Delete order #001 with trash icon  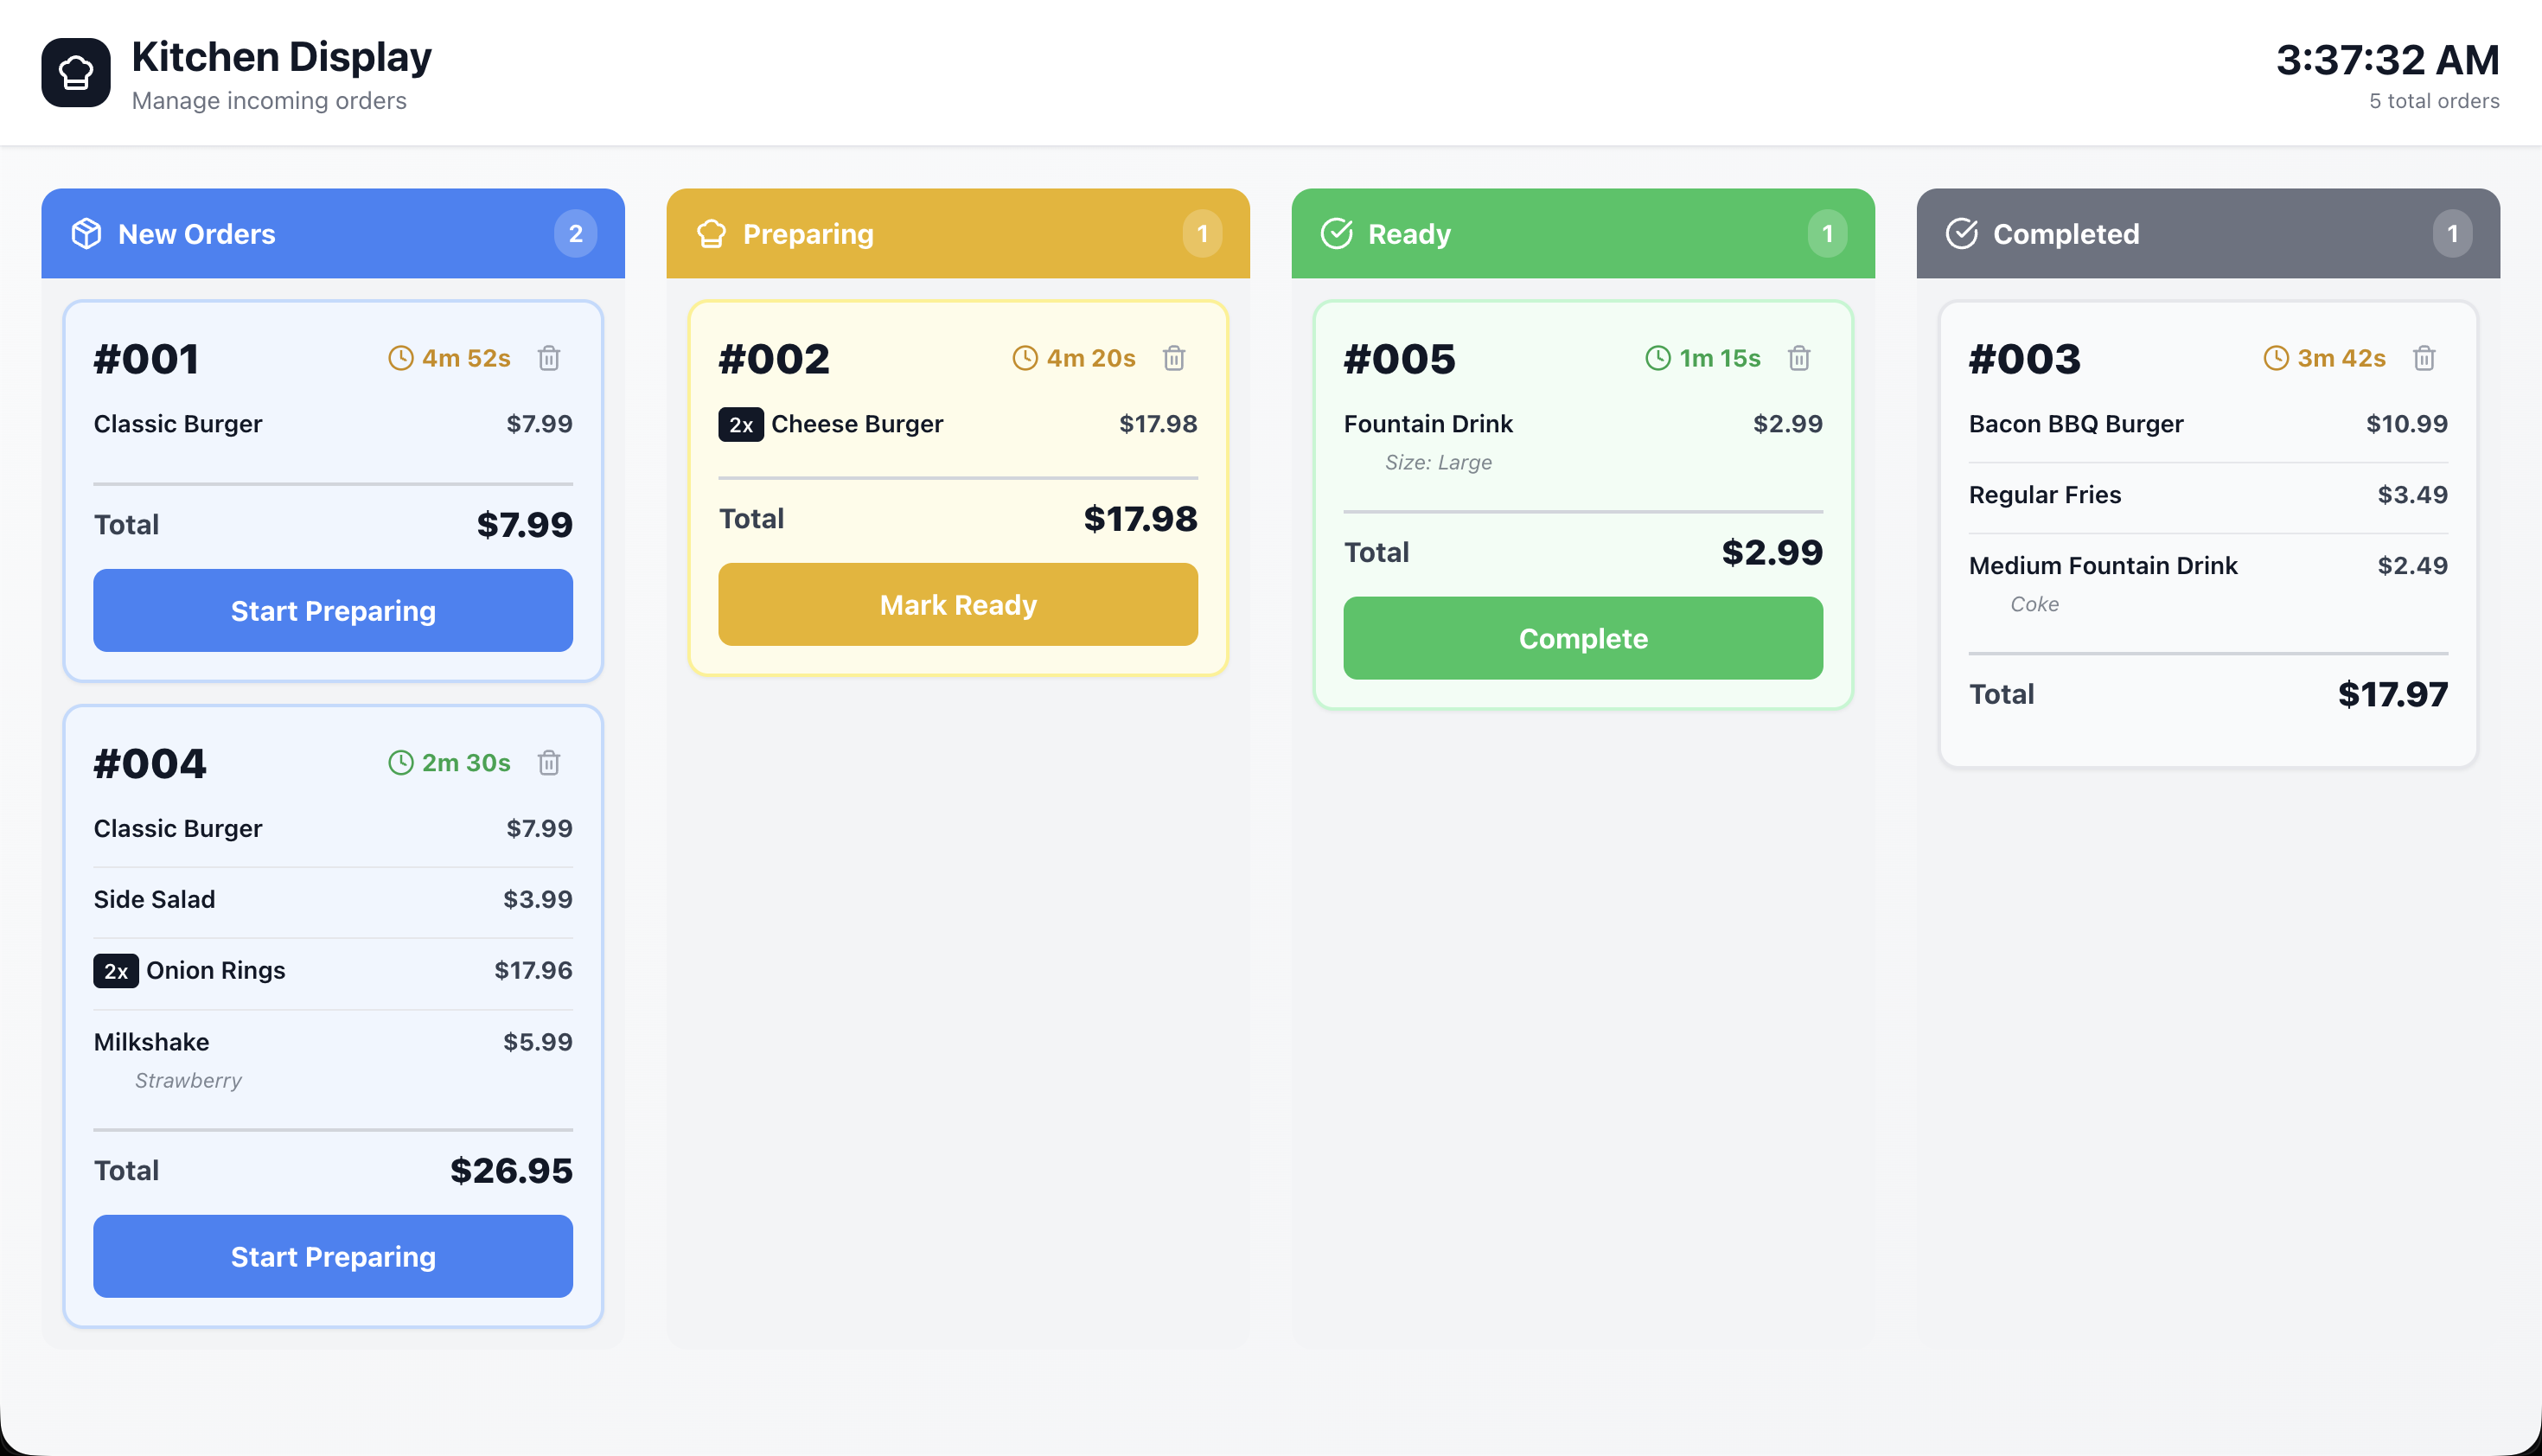click(x=548, y=358)
